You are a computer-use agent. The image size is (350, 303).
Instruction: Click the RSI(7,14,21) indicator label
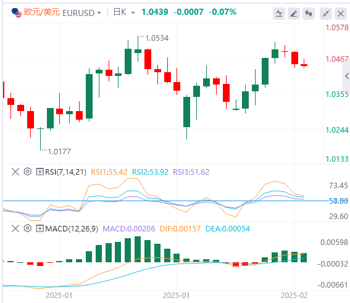(65, 172)
